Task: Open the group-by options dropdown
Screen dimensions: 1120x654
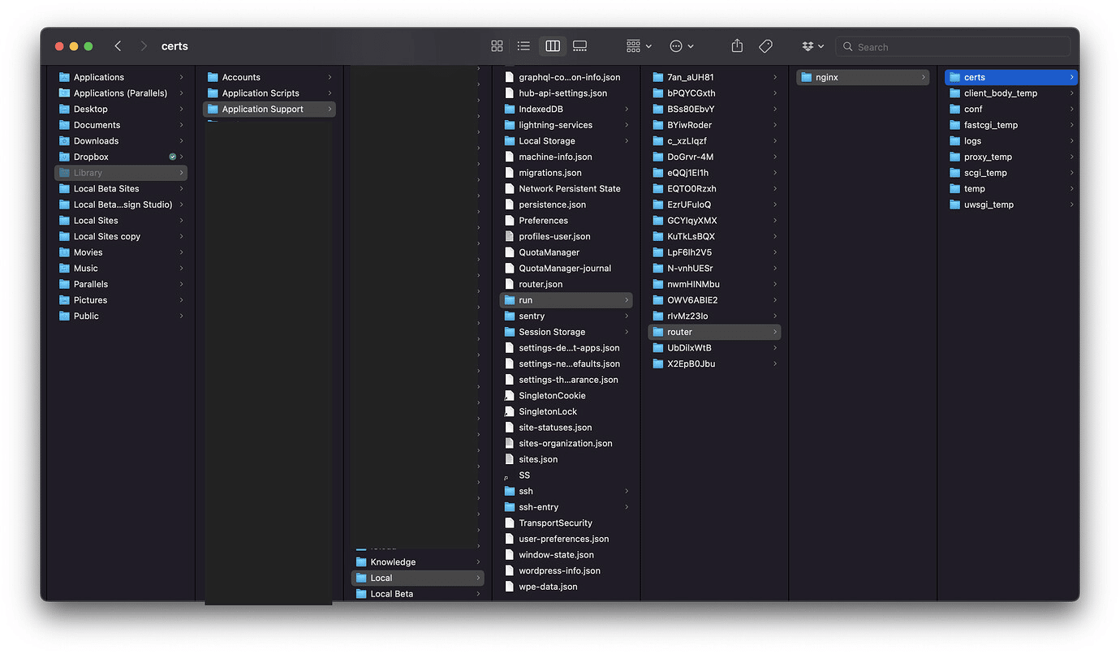Action: (639, 46)
